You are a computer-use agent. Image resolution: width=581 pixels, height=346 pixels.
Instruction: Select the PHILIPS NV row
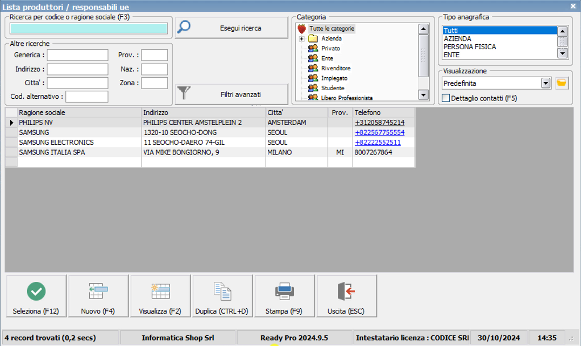210,123
